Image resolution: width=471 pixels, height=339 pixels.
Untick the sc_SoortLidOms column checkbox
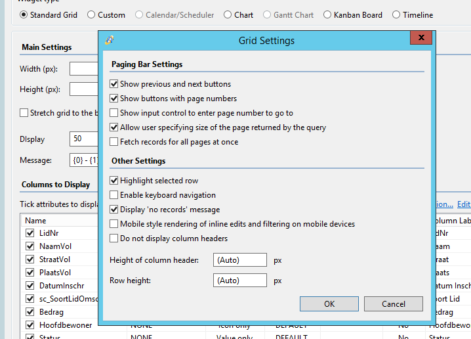pyautogui.click(x=30, y=299)
